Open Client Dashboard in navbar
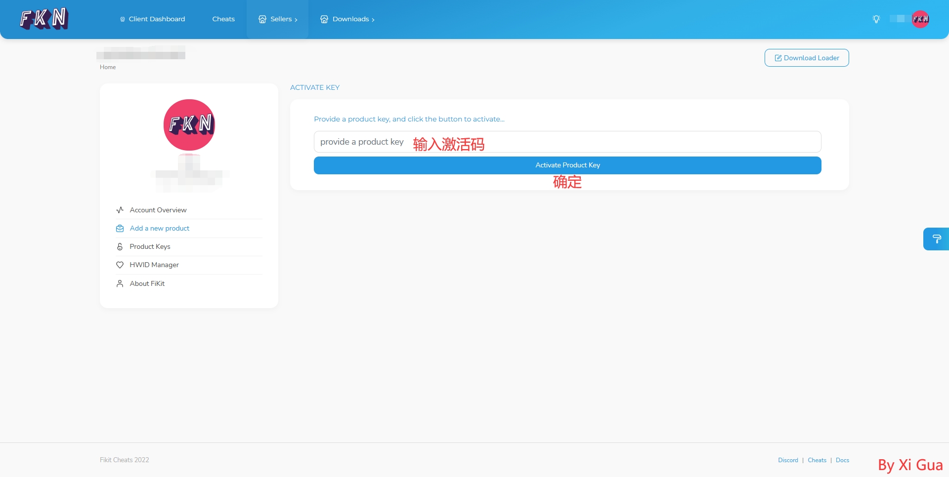The image size is (949, 477). [152, 19]
